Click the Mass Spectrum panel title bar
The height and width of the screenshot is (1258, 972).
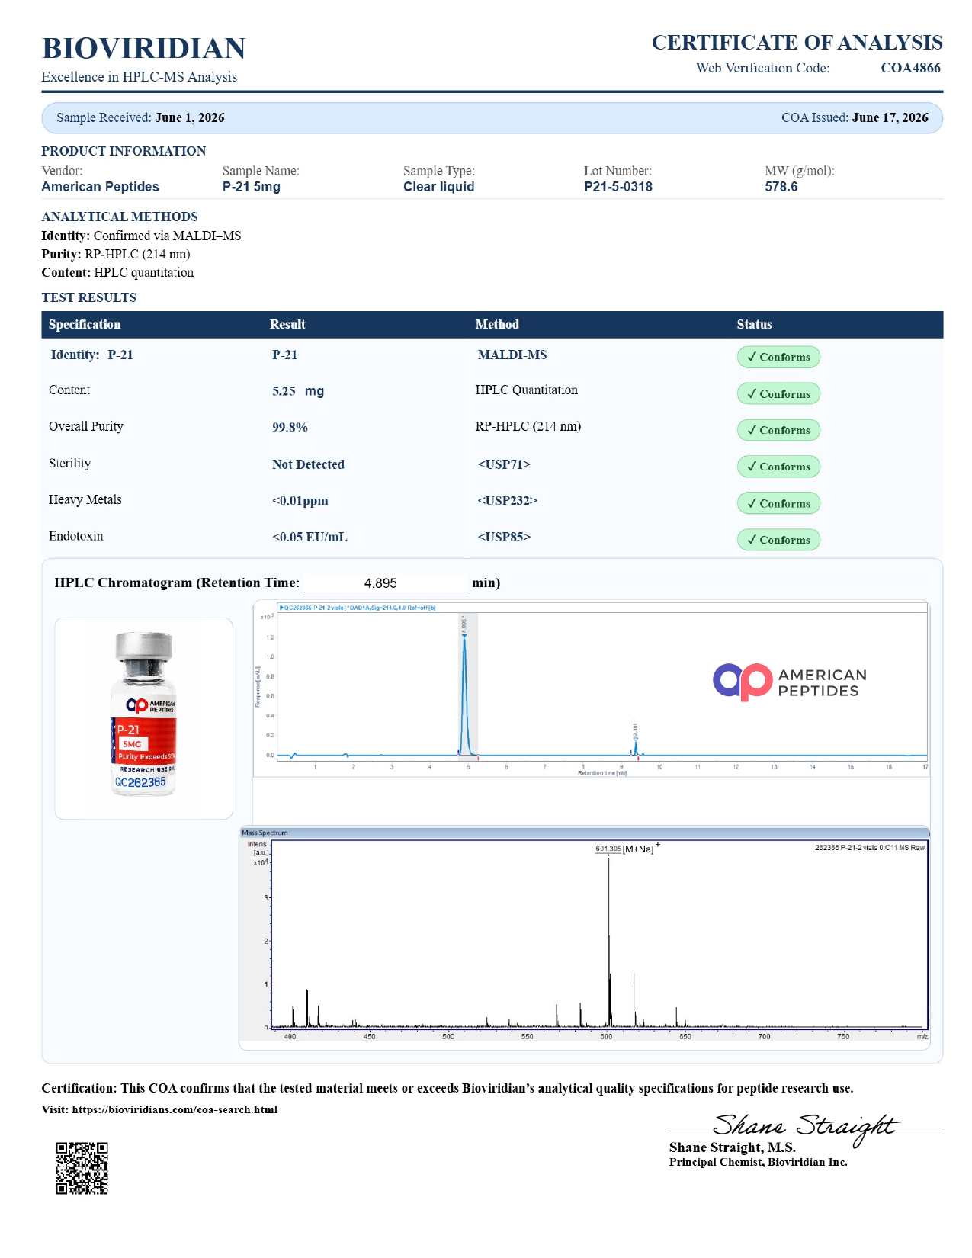(584, 833)
